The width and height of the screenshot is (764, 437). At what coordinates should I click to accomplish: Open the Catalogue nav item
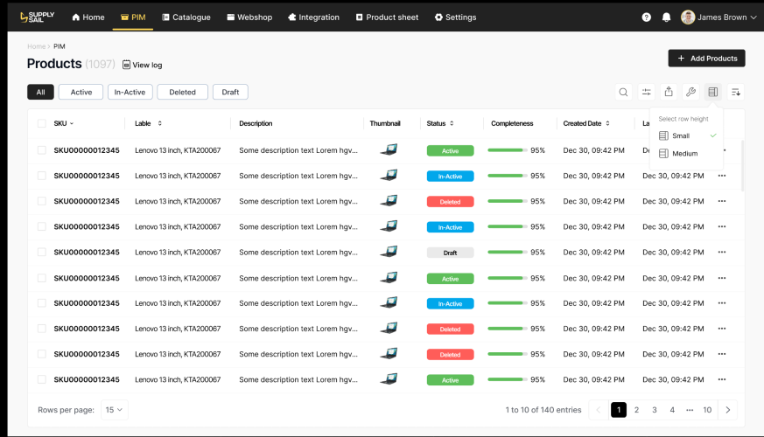pyautogui.click(x=186, y=17)
